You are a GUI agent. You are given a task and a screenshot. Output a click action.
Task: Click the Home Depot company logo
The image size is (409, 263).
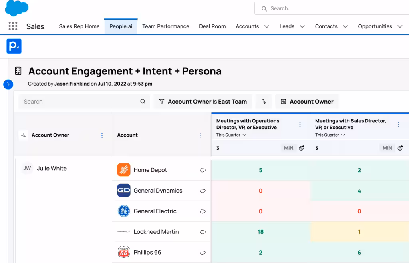tap(123, 169)
